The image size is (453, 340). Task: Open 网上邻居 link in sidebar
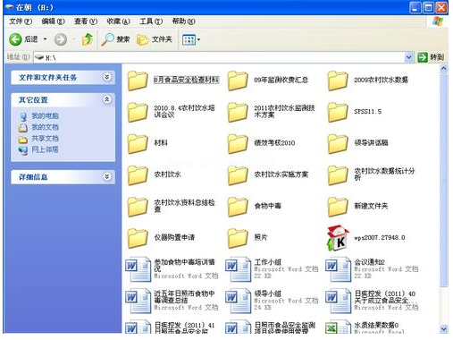[45, 149]
